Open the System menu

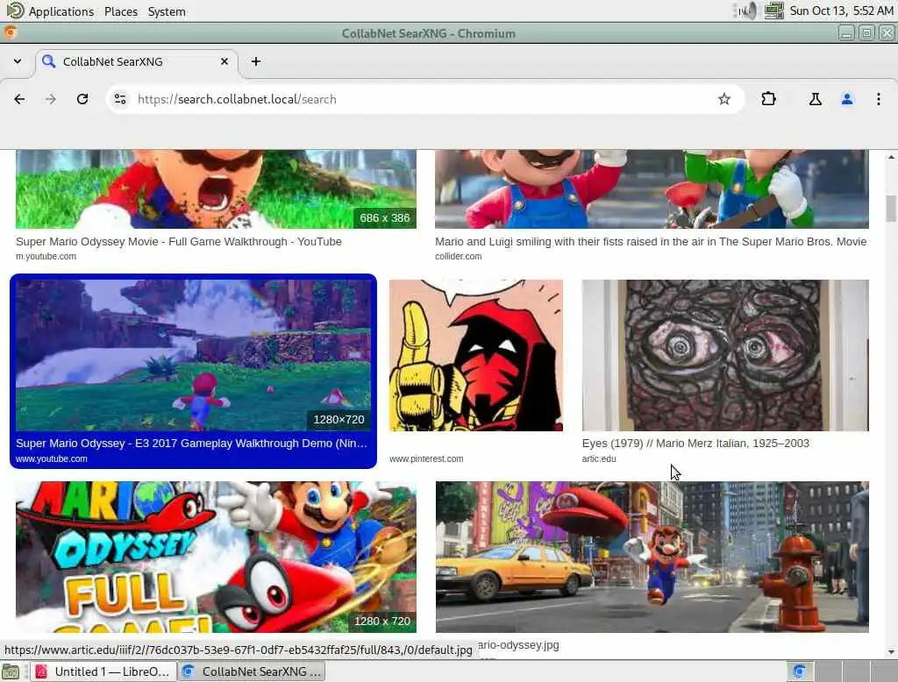coord(167,11)
